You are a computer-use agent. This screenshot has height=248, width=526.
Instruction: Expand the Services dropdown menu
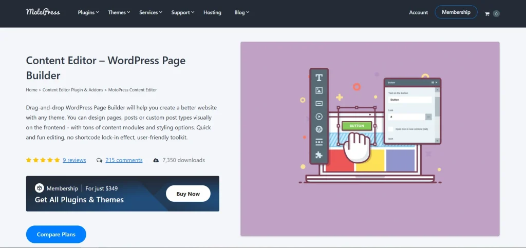pos(151,12)
